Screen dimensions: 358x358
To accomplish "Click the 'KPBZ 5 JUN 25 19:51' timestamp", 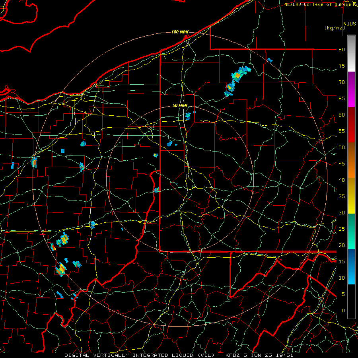I will pos(259,355).
